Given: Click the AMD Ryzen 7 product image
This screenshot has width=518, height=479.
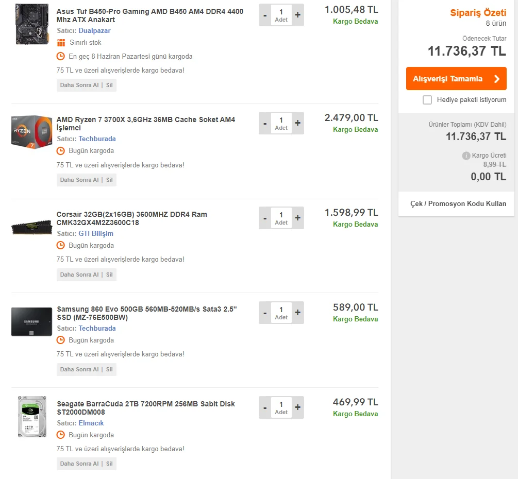Looking at the screenshot, I should pyautogui.click(x=32, y=131).
